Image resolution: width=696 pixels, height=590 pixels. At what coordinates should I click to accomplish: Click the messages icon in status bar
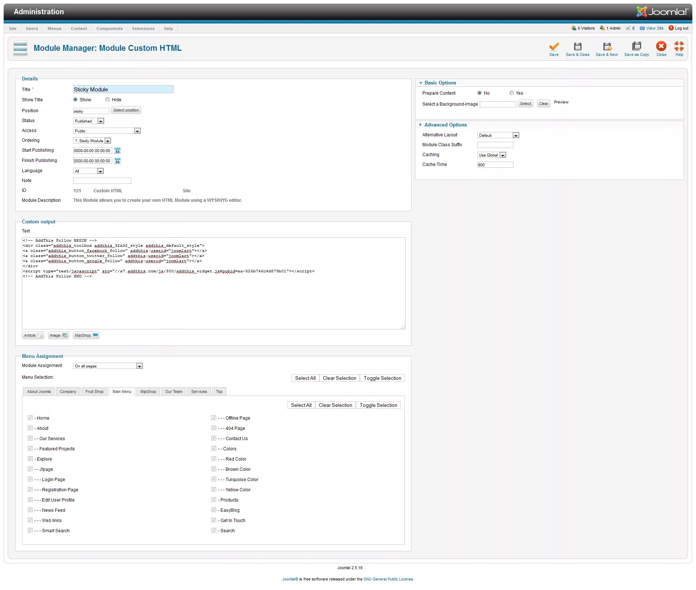tap(628, 28)
